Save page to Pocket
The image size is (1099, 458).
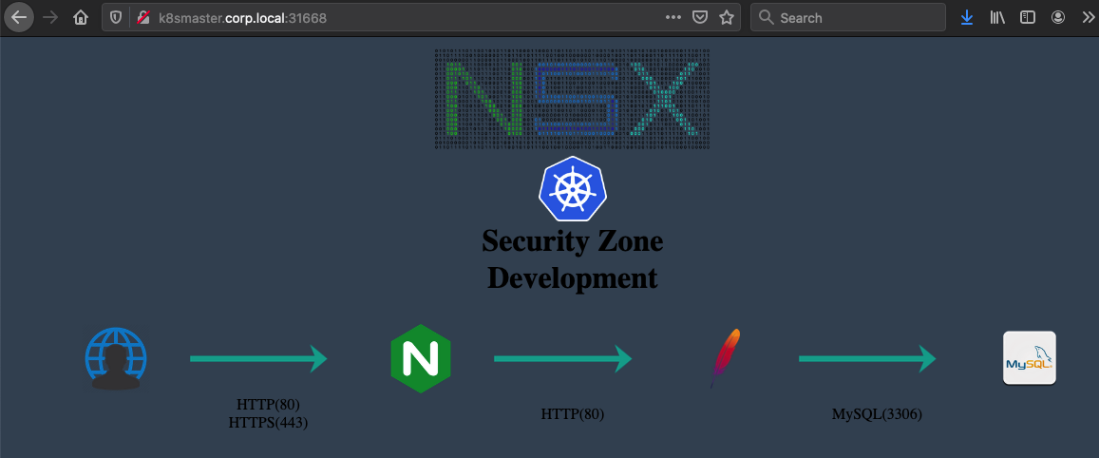point(699,17)
